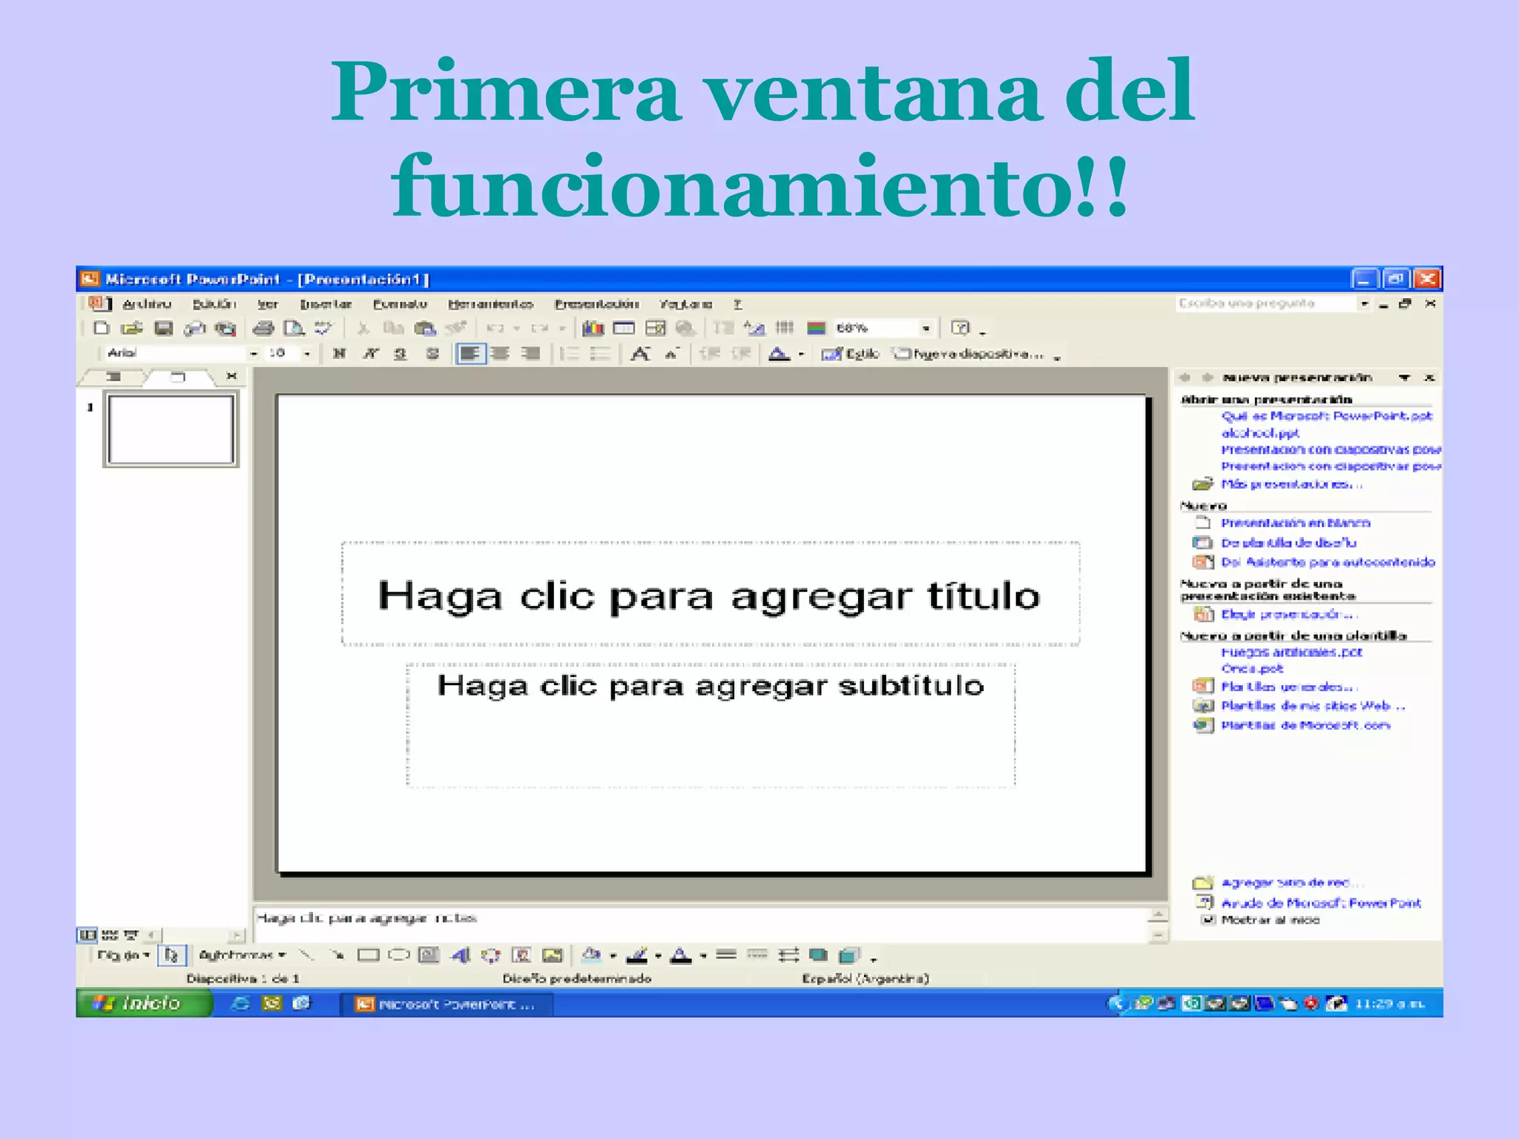Click the drawing toolbar font color swatch
The height and width of the screenshot is (1139, 1519).
(680, 956)
